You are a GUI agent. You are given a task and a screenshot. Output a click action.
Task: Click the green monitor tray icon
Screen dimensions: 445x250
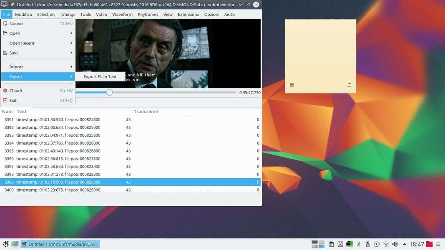pyautogui.click(x=349, y=244)
